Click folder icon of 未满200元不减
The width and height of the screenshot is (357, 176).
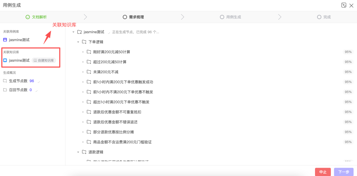(x=89, y=72)
